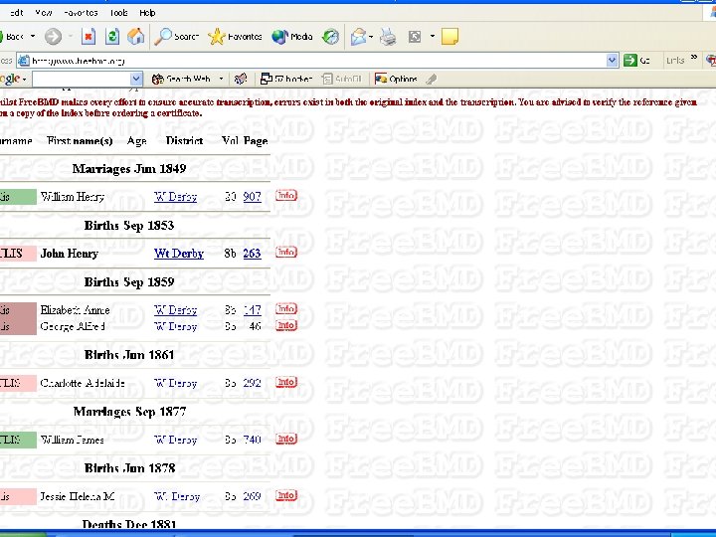Refresh the page with the green arrows icon
This screenshot has height=537, width=716.
point(111,36)
